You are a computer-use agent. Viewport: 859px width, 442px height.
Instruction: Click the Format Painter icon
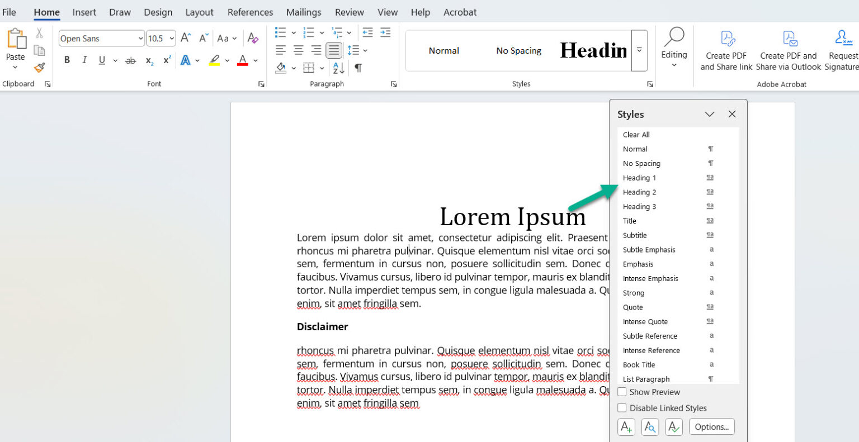click(39, 67)
